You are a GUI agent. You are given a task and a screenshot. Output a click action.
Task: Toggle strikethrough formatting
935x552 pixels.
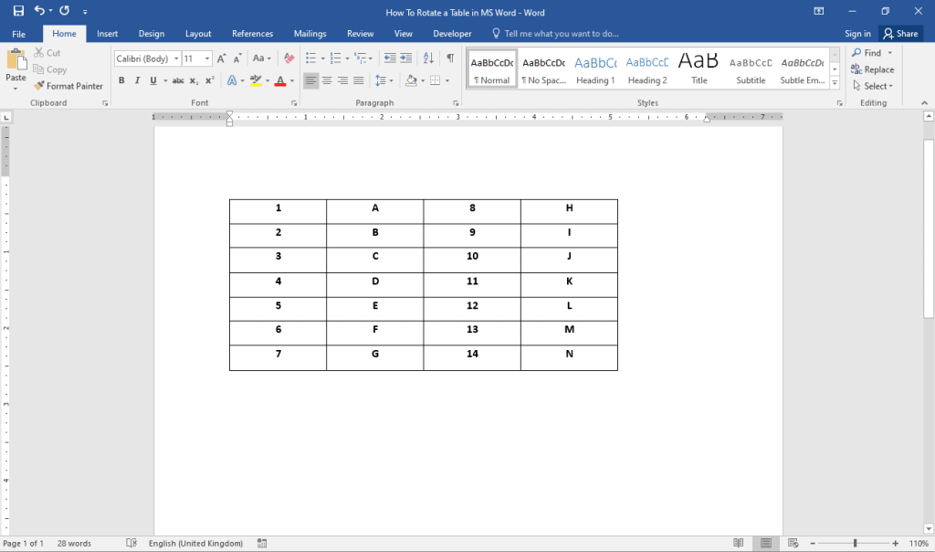[179, 80]
